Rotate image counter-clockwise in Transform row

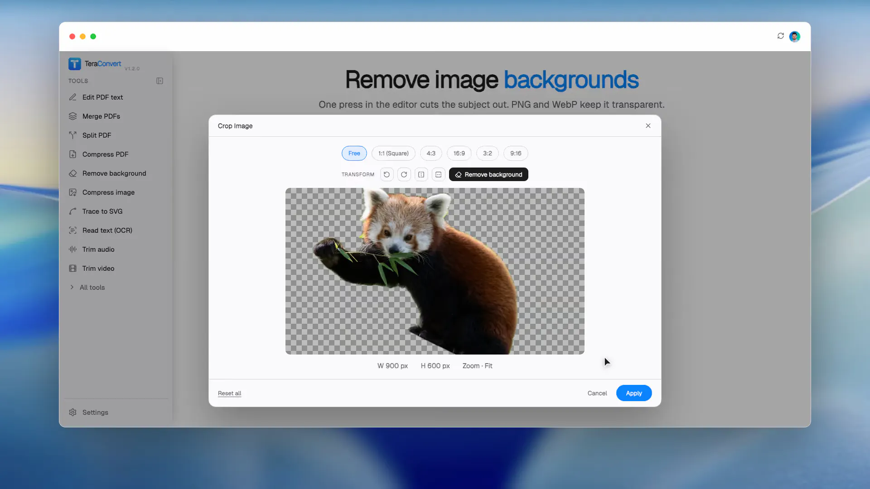387,174
